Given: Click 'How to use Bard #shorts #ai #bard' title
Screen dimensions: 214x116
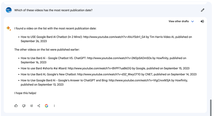Looking at the screenshot, I should pyautogui.click(x=44, y=68).
